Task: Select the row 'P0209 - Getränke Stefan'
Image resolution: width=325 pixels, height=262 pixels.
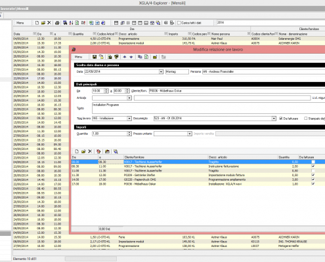Action: [x=198, y=175]
